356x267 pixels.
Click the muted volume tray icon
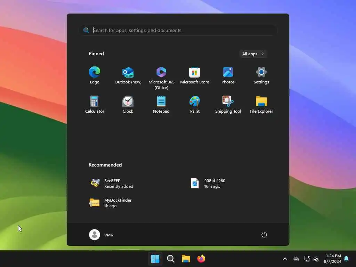316,259
